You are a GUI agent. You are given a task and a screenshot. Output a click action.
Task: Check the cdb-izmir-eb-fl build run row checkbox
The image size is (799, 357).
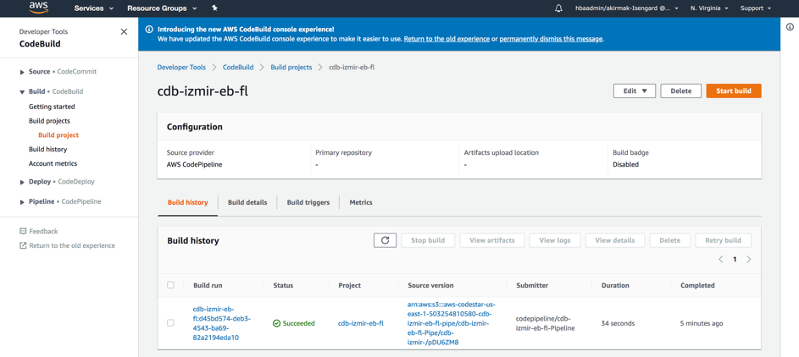click(x=170, y=323)
